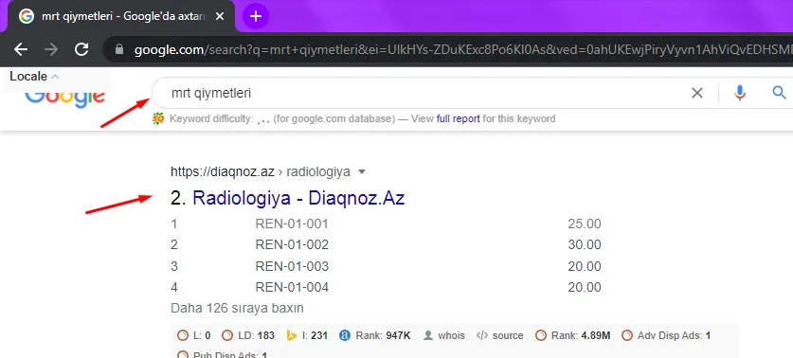Click the LD: 183 metric
This screenshot has height=358, width=793.
tap(248, 335)
